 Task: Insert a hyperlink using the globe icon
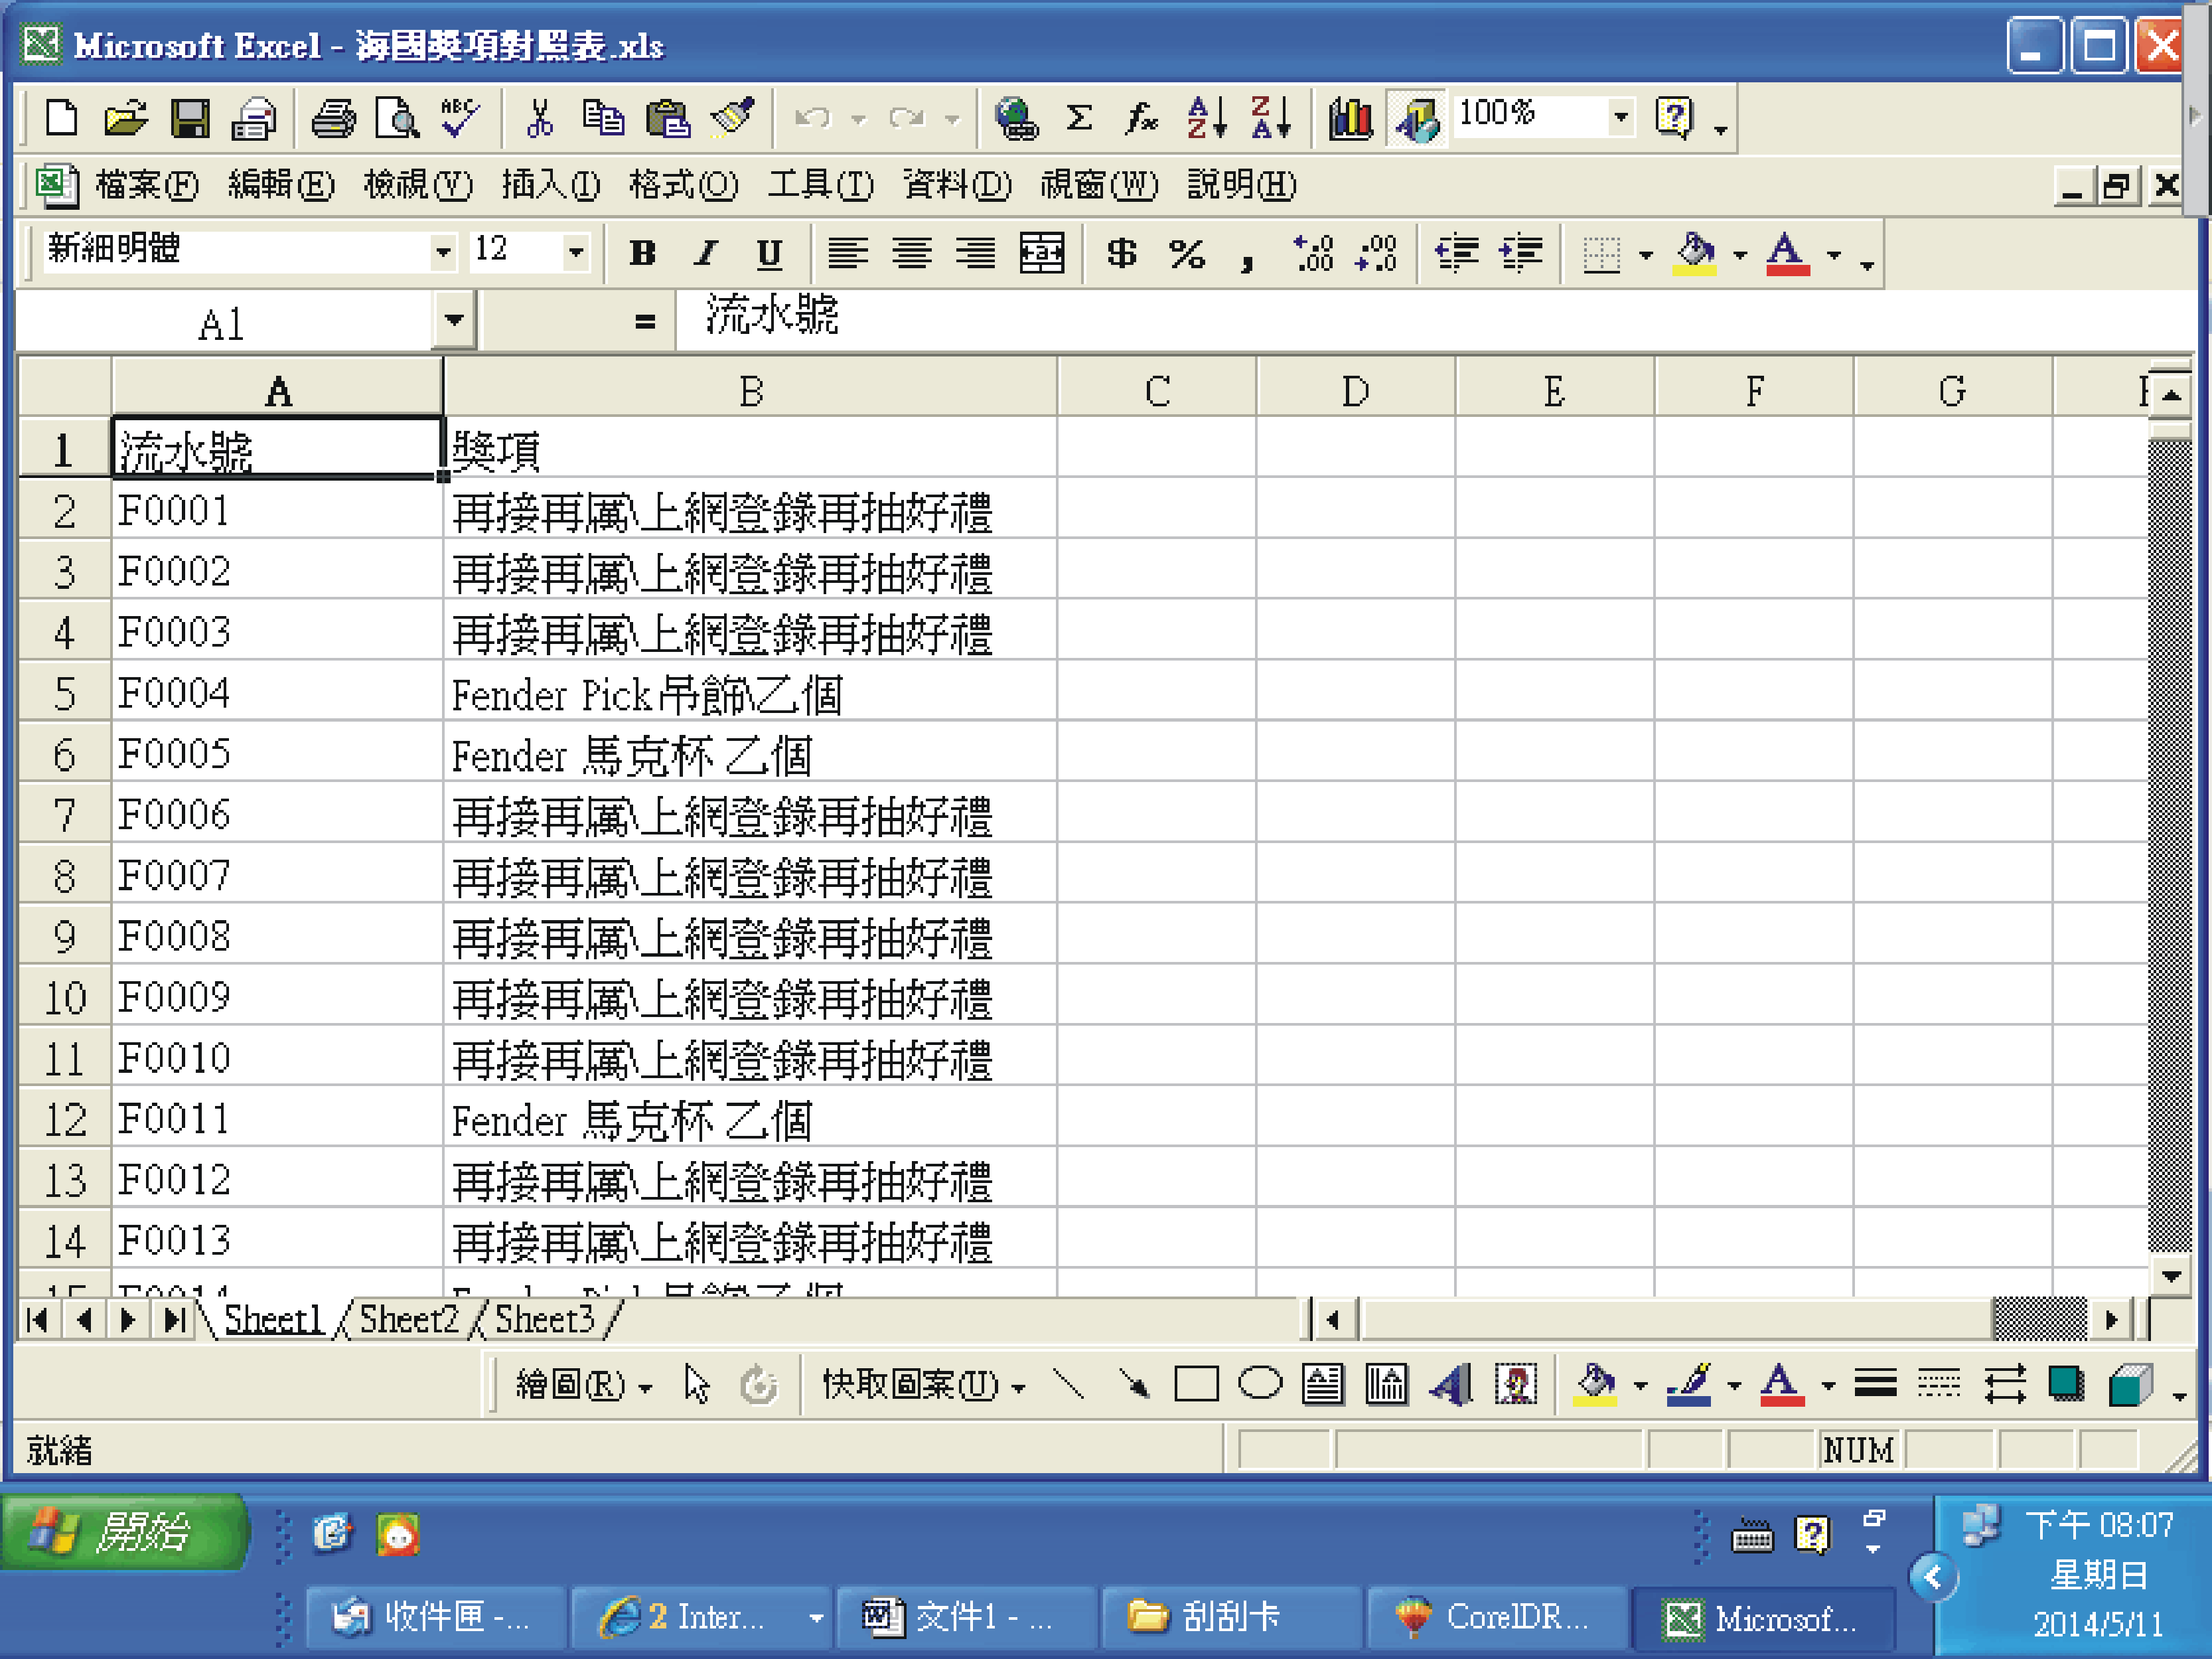[1016, 118]
